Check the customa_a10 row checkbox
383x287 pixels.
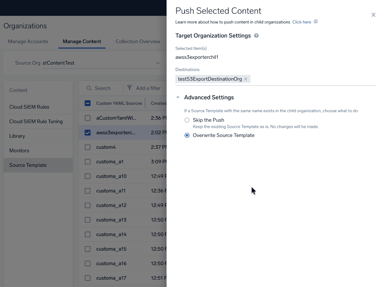click(x=87, y=176)
